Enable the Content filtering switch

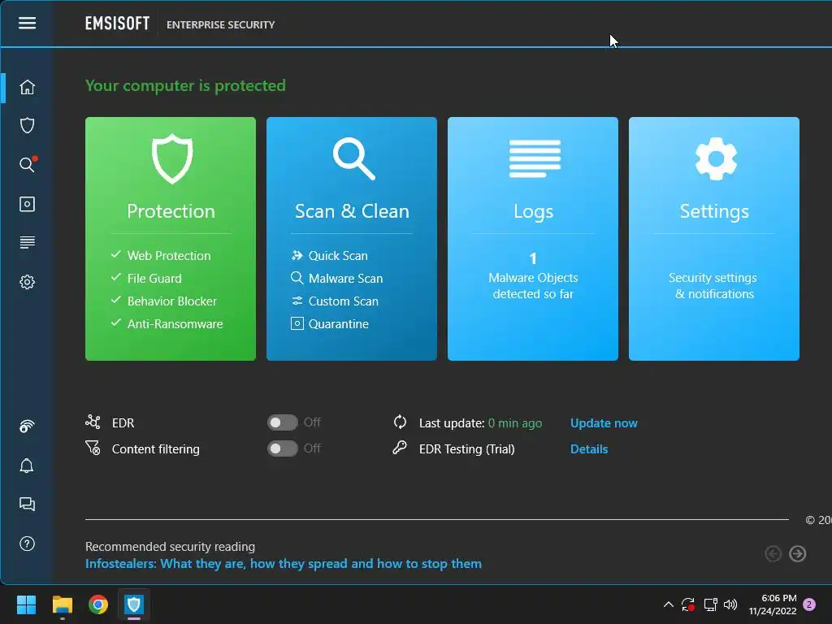282,448
